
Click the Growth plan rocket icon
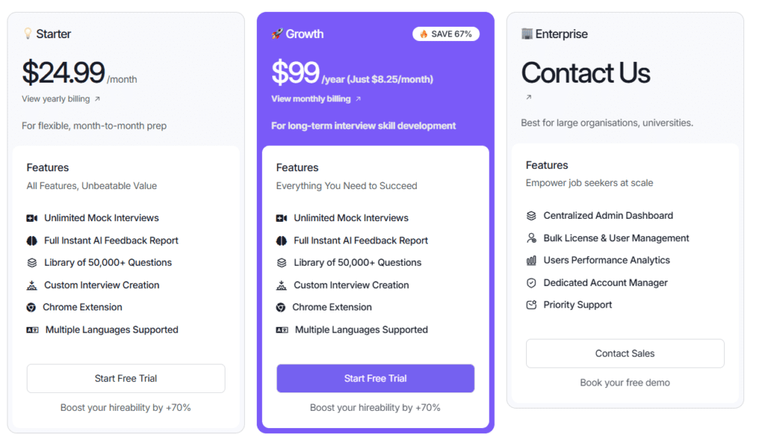277,34
